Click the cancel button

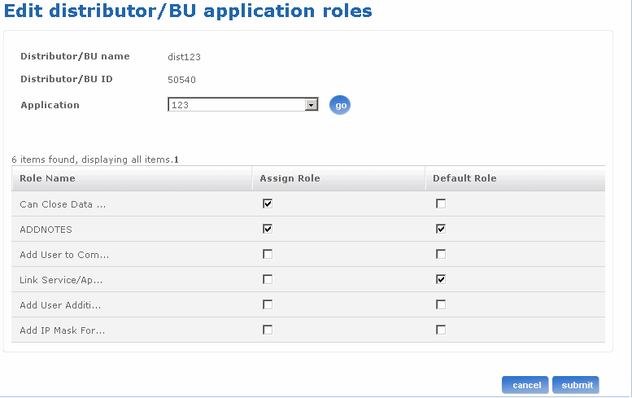click(x=525, y=385)
